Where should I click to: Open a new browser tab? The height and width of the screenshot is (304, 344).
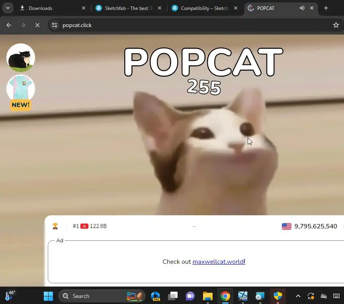(326, 8)
